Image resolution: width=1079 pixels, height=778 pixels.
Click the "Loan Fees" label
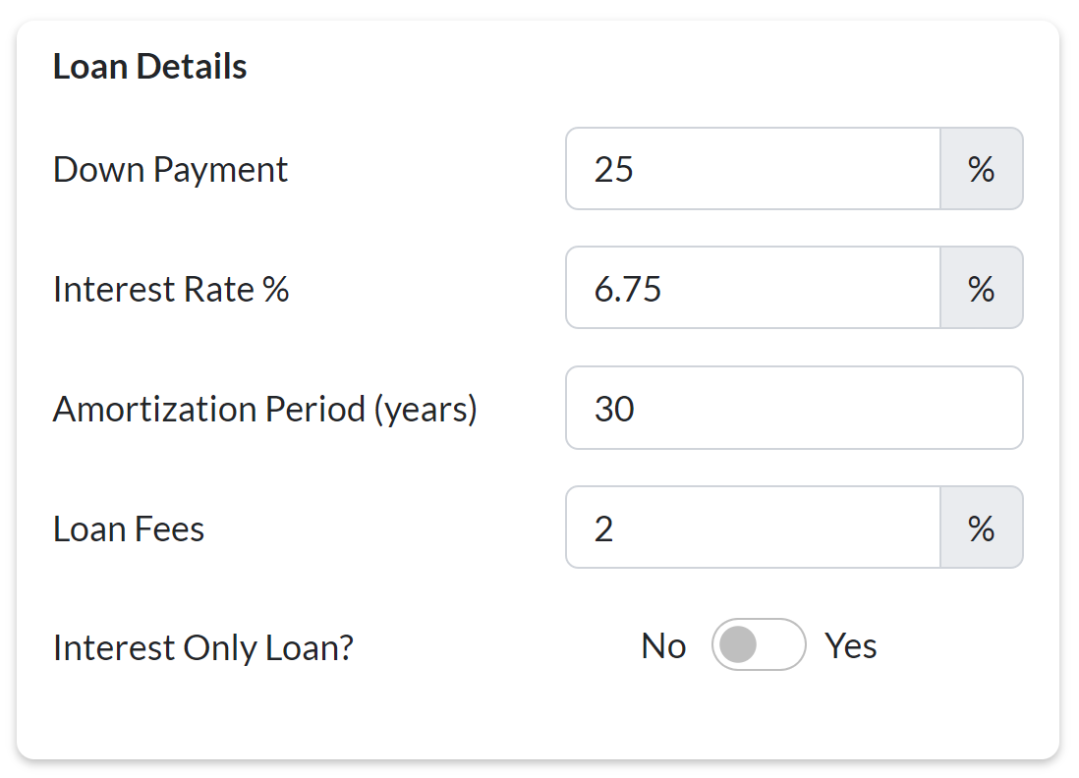[129, 529]
